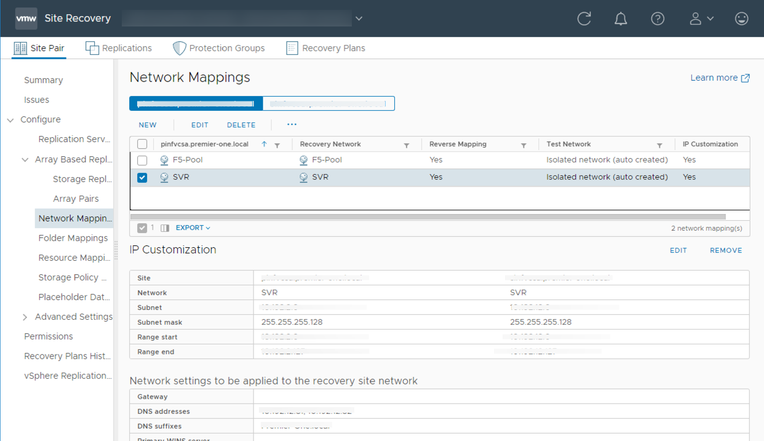The width and height of the screenshot is (764, 441).
Task: Click the sidebar resize handle dots
Action: 116,250
